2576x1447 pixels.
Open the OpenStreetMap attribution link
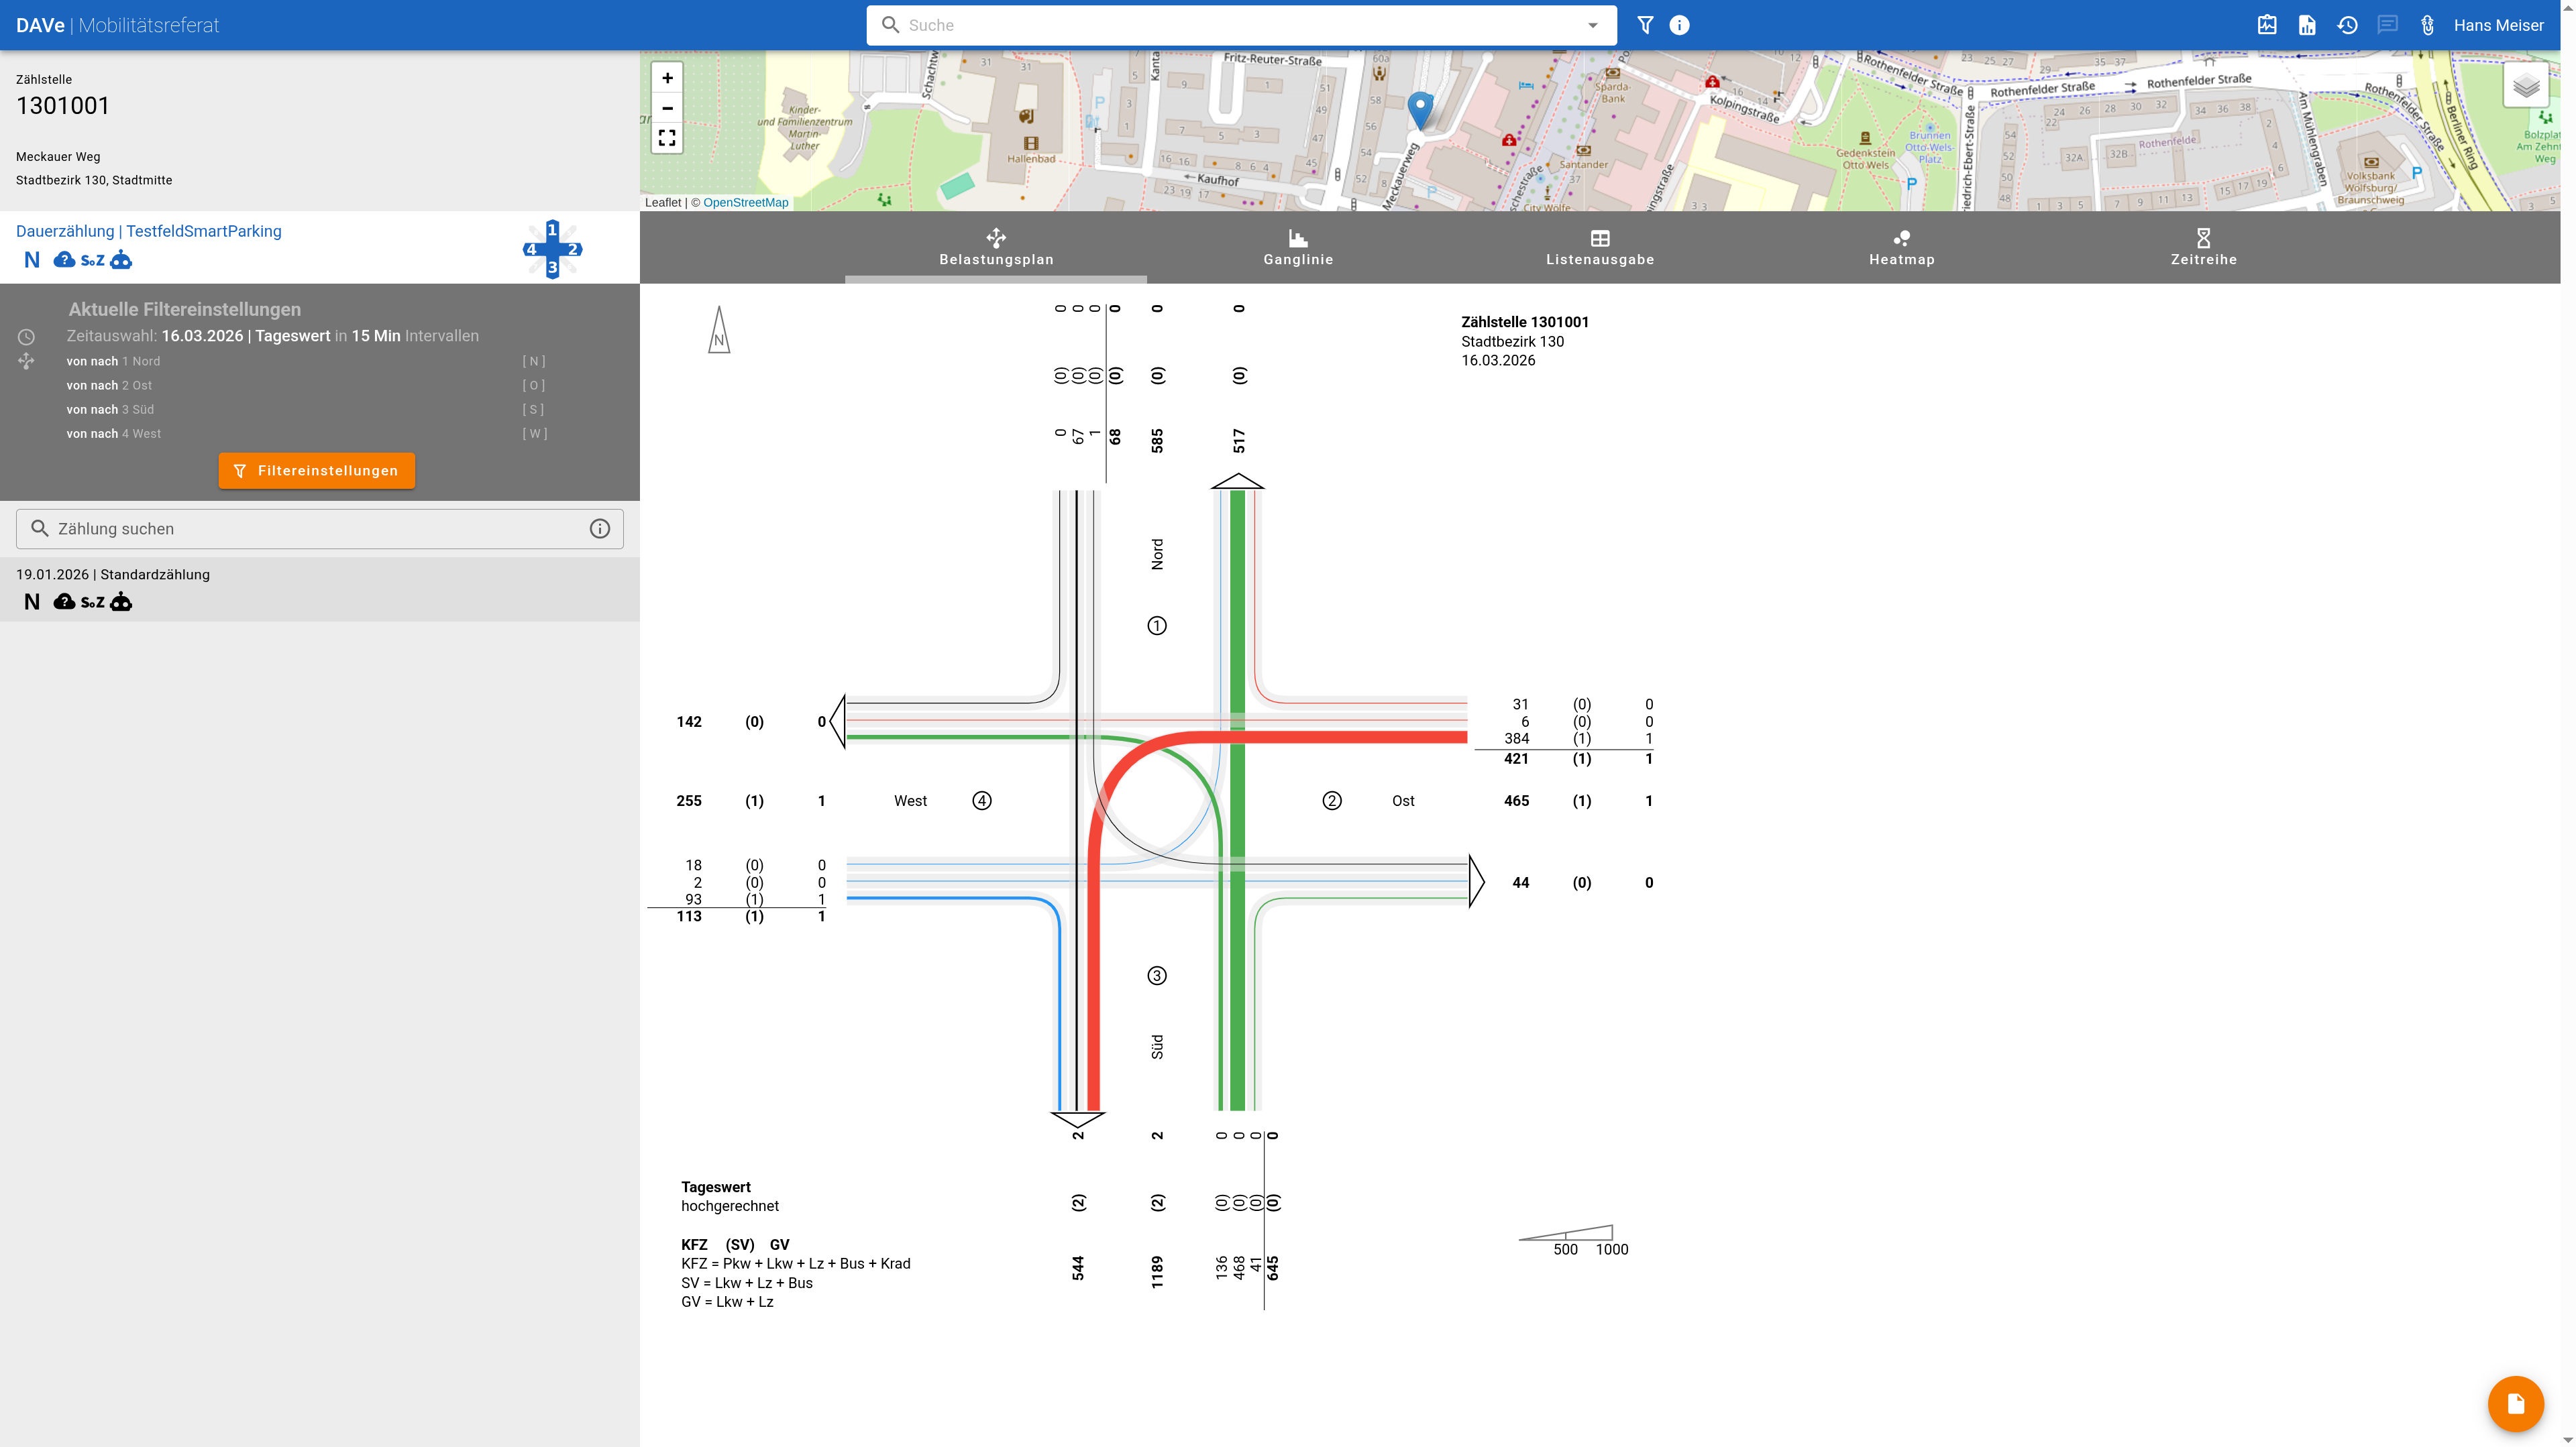(x=745, y=202)
